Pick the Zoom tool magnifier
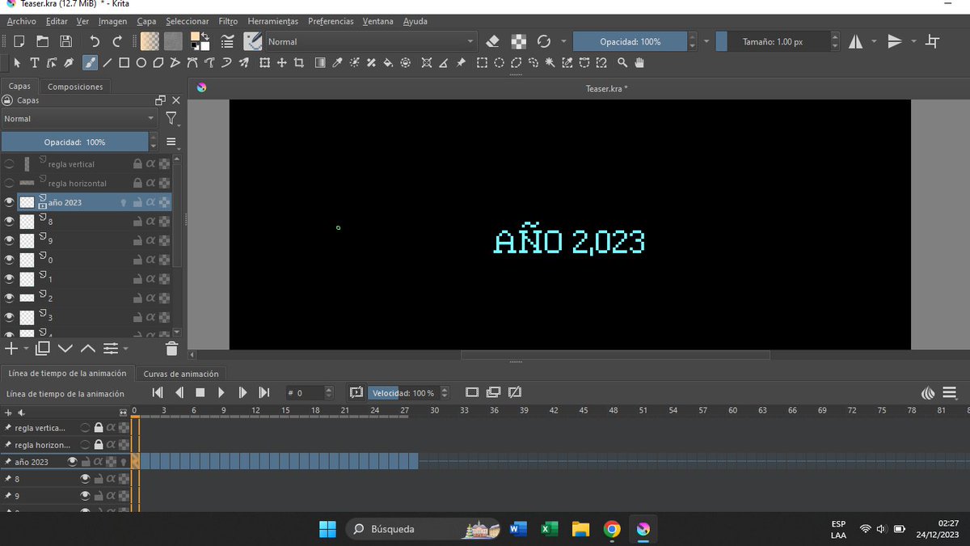The width and height of the screenshot is (970, 546). pyautogui.click(x=622, y=62)
